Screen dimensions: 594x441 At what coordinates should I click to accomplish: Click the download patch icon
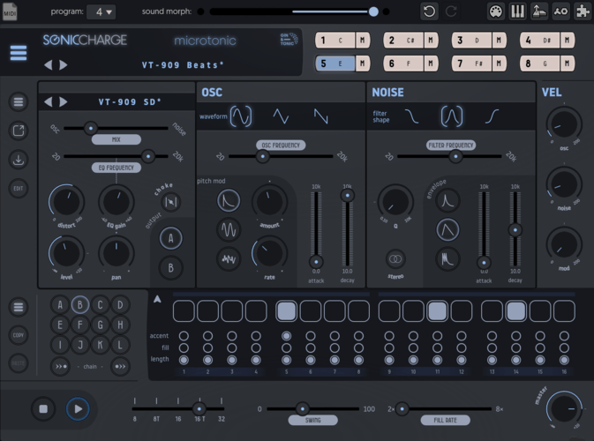tap(19, 160)
